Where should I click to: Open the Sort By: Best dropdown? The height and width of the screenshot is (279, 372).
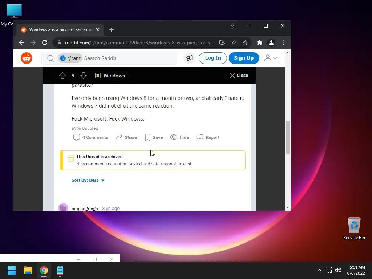point(88,180)
